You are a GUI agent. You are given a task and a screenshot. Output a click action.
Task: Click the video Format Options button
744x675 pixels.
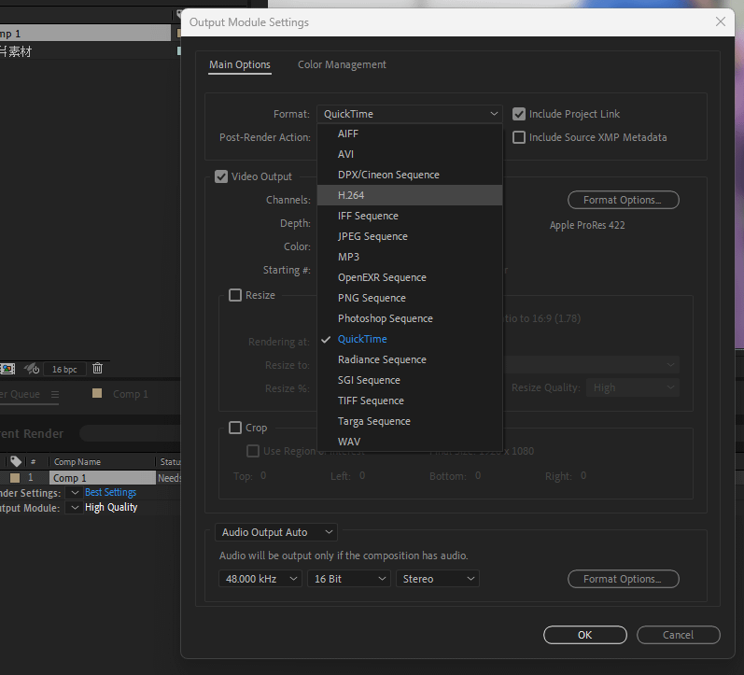(623, 200)
